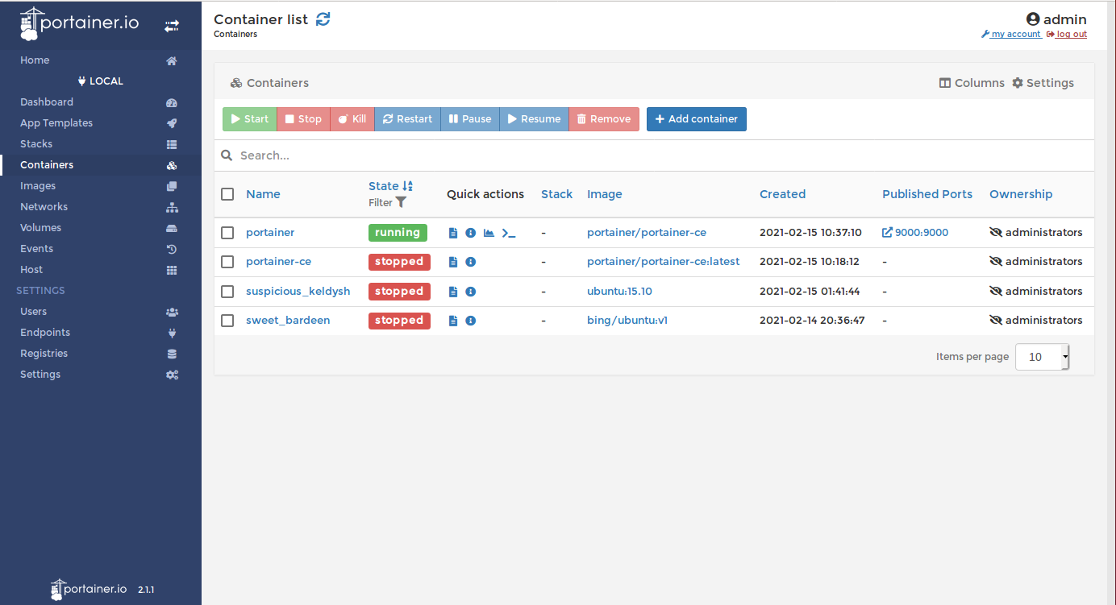The image size is (1116, 605).
Task: View stats for the portainer container
Action: [x=489, y=232]
